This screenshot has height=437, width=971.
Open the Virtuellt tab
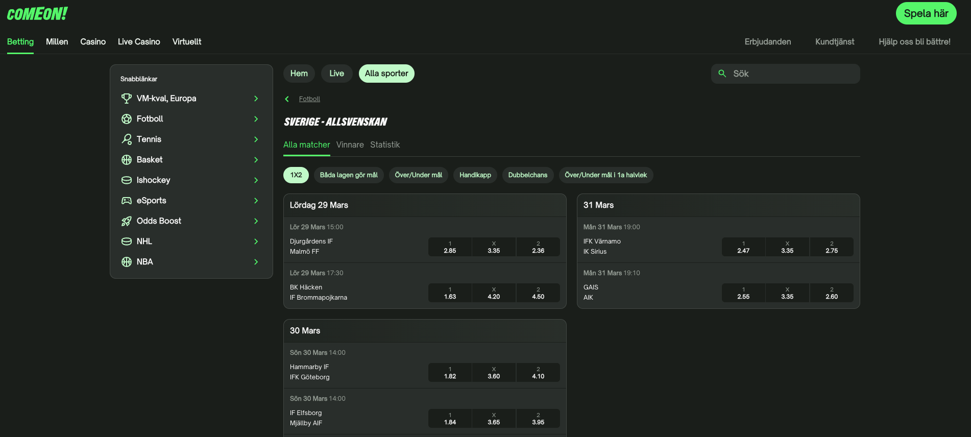pos(187,42)
